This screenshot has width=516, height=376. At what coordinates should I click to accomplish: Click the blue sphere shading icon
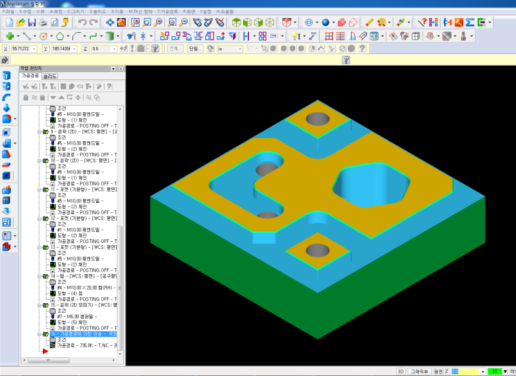pos(326,22)
